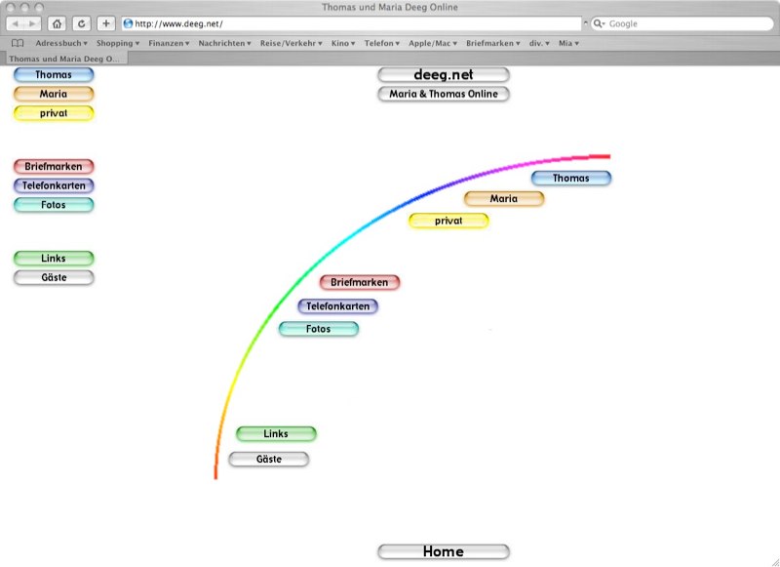The width and height of the screenshot is (780, 567).
Task: Click the magnifier icon in Google search field
Action: (599, 23)
